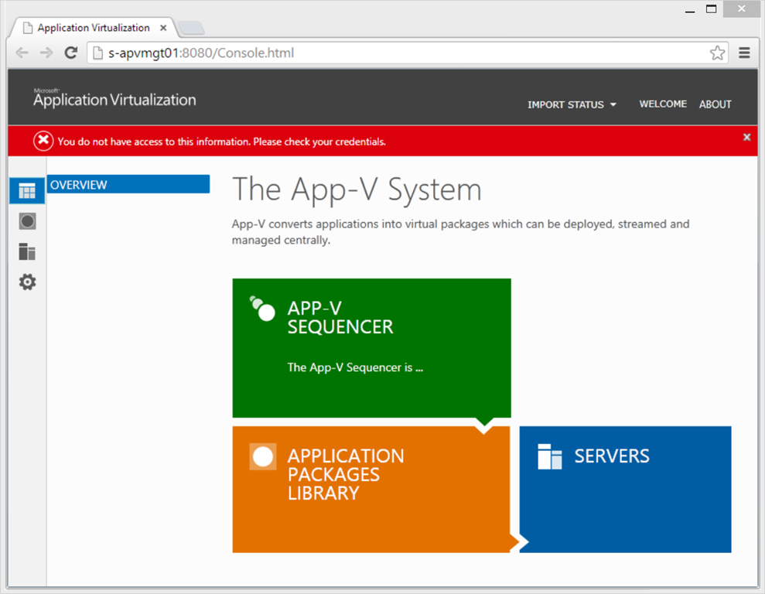
Task: Click the red error X icon
Action: pos(43,141)
